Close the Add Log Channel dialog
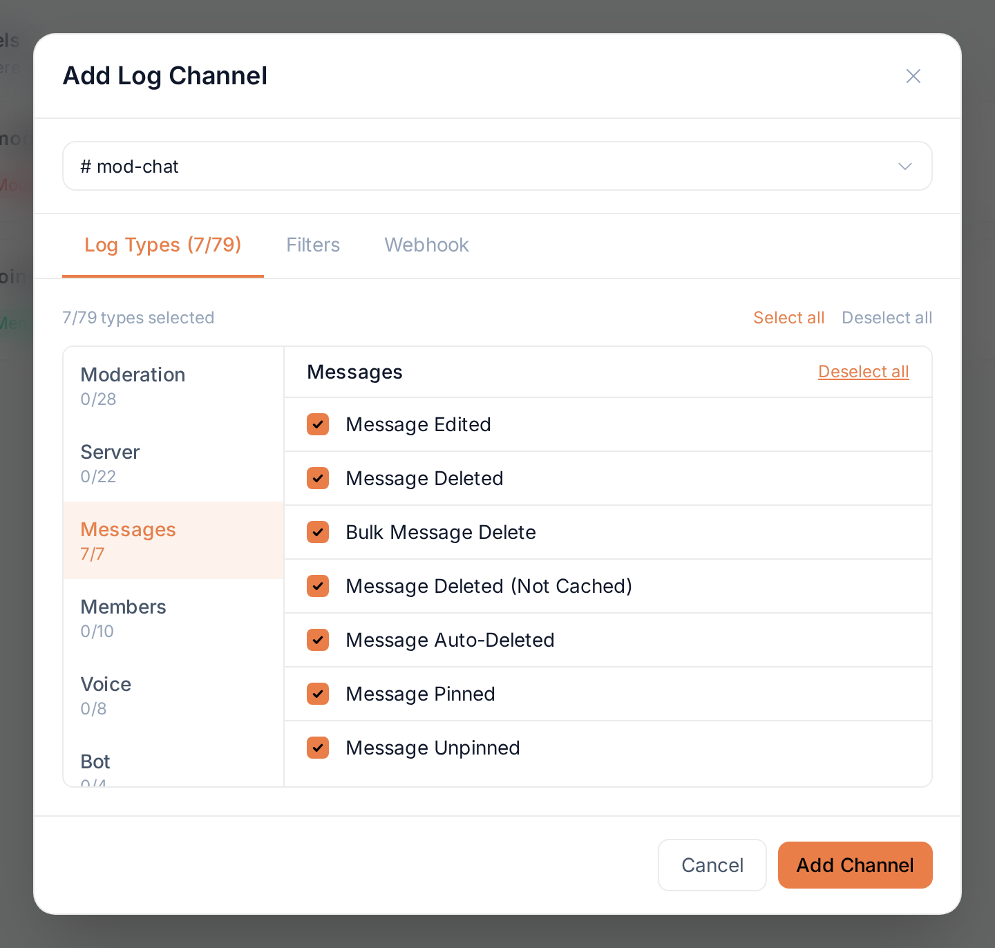The image size is (995, 948). click(x=913, y=76)
